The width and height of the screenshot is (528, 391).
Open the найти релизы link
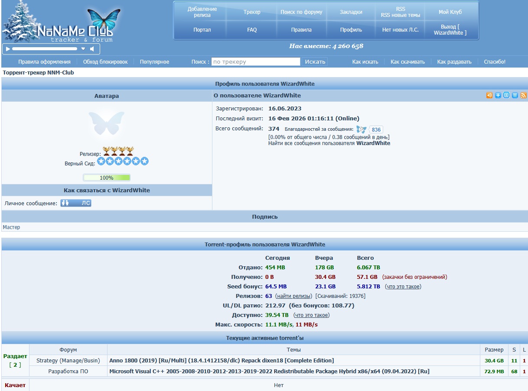294,296
